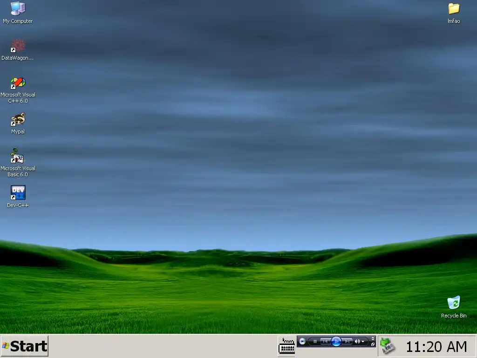Restore Windows Media Player window
The width and height of the screenshot is (477, 358).
(x=373, y=344)
